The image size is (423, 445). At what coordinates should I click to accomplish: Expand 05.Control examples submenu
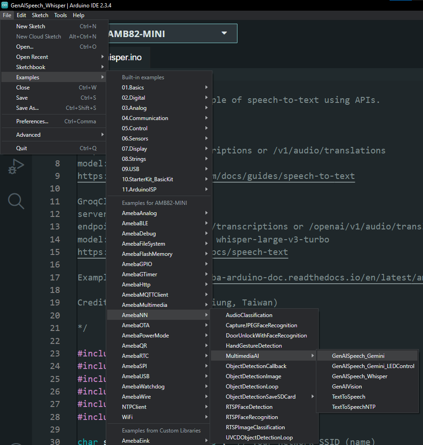pyautogui.click(x=159, y=128)
